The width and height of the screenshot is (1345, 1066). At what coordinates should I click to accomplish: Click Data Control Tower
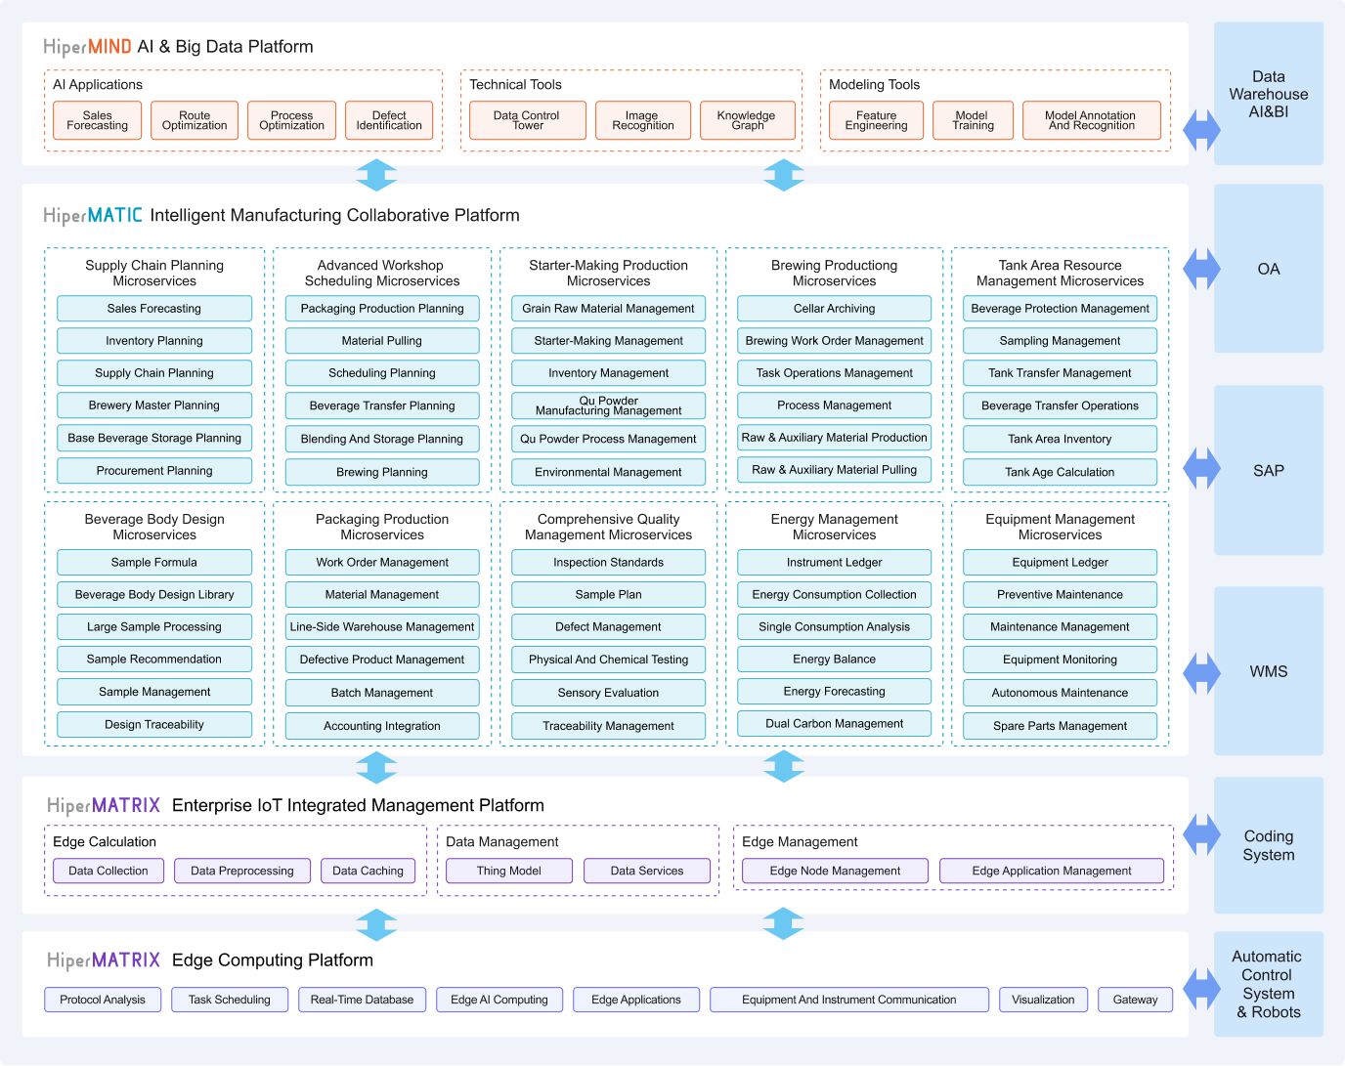click(x=528, y=120)
